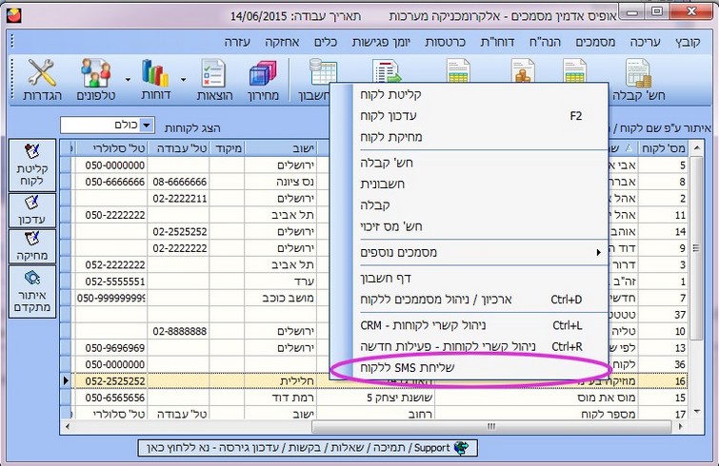Open the הנה"ח menu

(x=545, y=42)
